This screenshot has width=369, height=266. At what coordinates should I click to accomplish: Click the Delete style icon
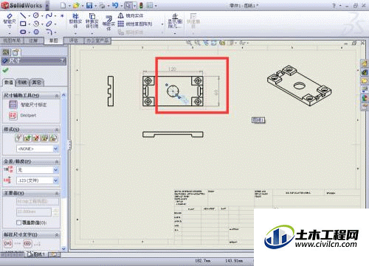click(x=36, y=138)
